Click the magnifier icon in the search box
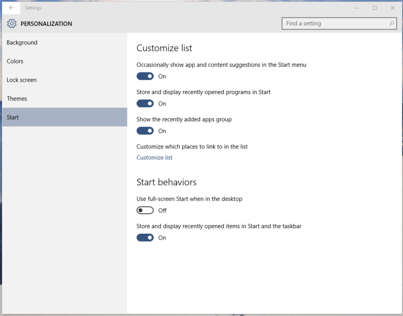 coord(392,24)
